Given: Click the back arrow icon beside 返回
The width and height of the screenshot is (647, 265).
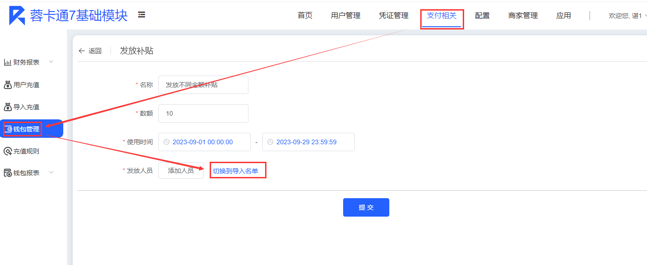Looking at the screenshot, I should [82, 51].
